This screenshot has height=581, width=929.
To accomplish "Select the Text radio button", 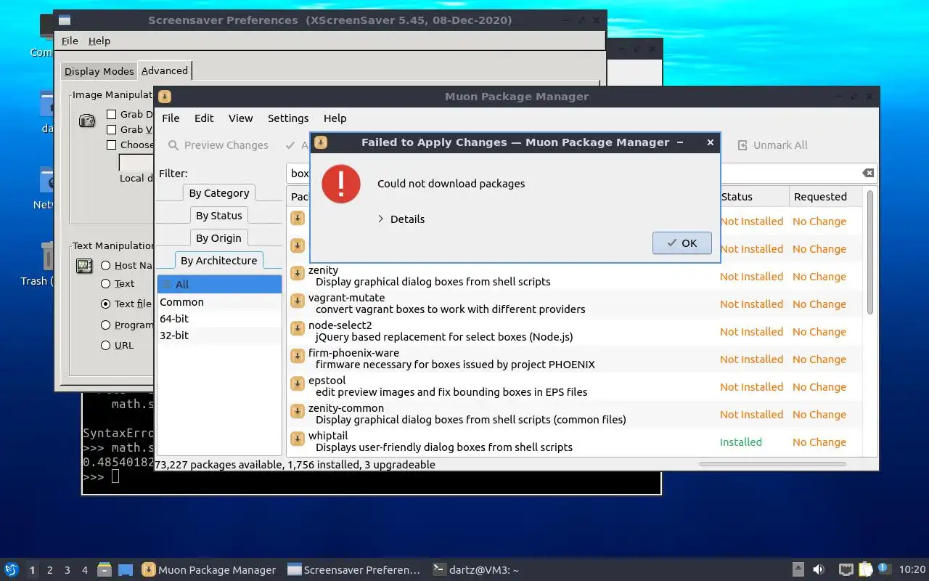I will click(106, 284).
